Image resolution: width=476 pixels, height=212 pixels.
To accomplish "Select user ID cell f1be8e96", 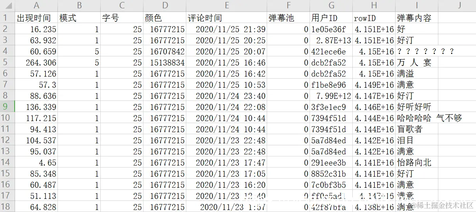I will [331, 85].
